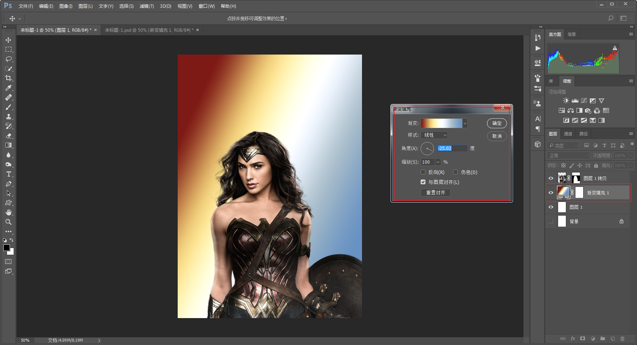
Task: Open the Move tool preset dropdown
Action: (x=20, y=18)
